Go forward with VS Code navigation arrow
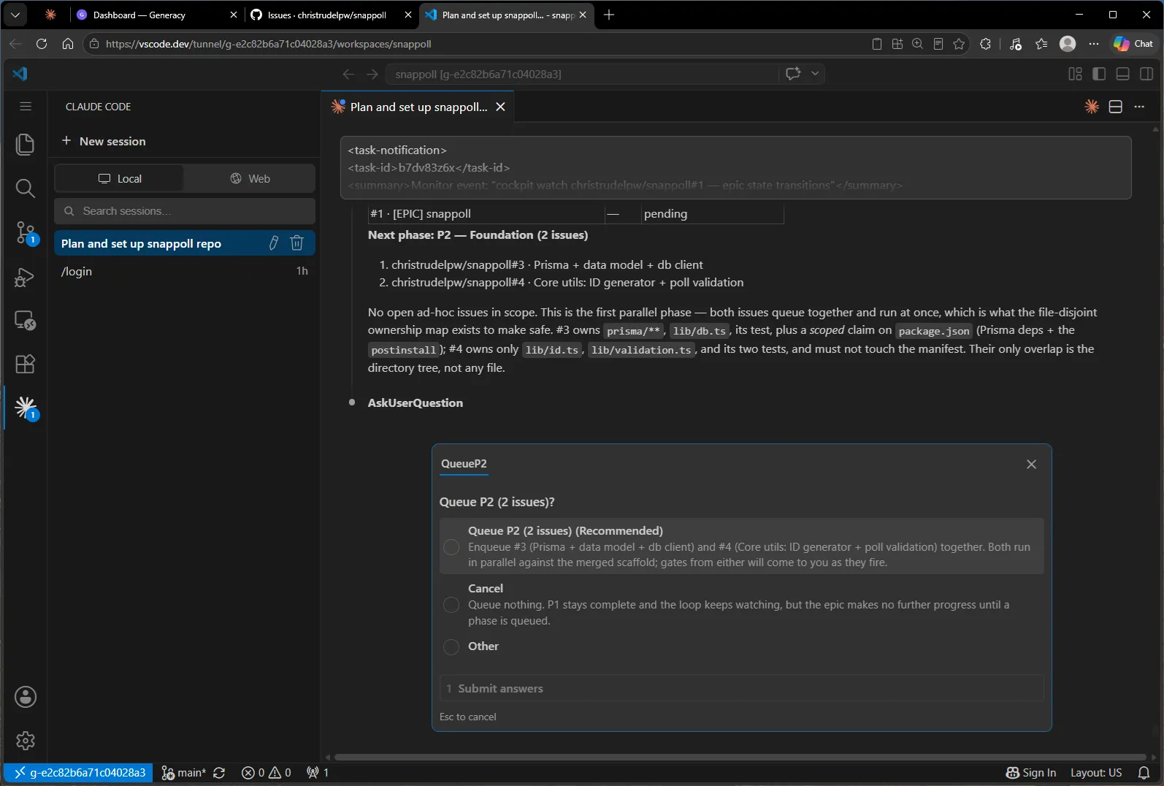Image resolution: width=1164 pixels, height=786 pixels. (x=372, y=74)
